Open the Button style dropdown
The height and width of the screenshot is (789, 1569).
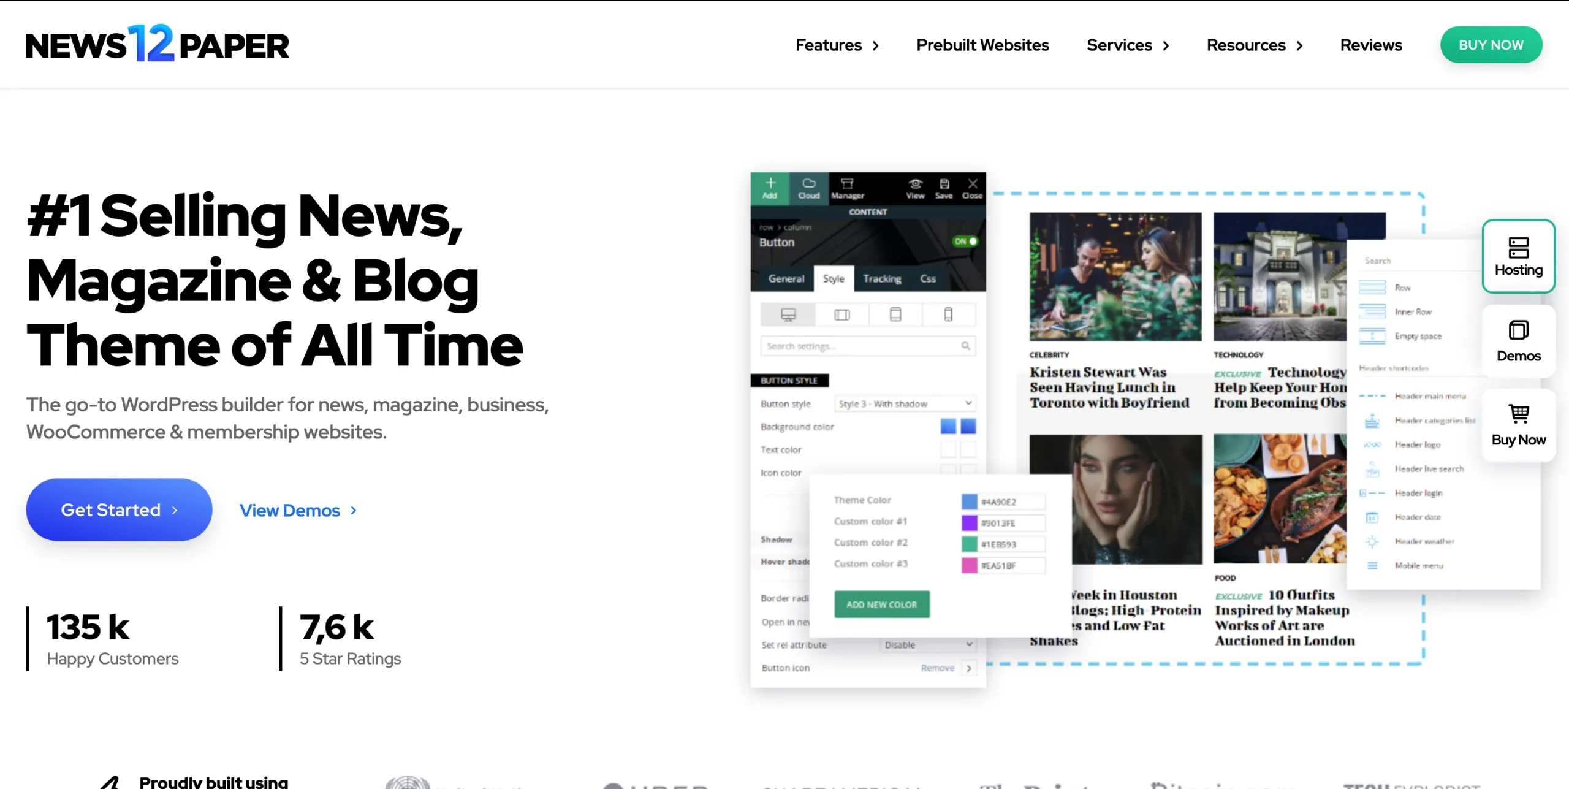point(904,403)
